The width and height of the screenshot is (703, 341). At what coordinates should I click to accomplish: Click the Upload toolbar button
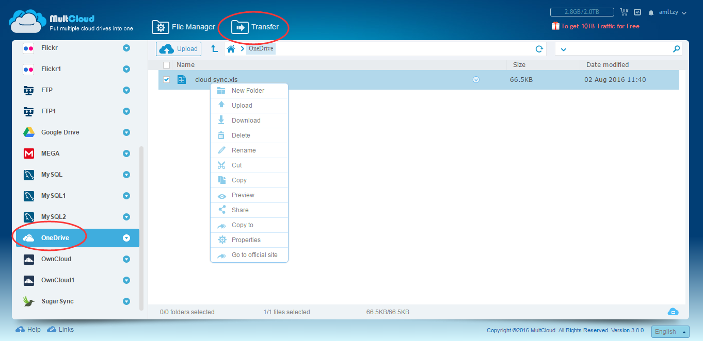[178, 49]
